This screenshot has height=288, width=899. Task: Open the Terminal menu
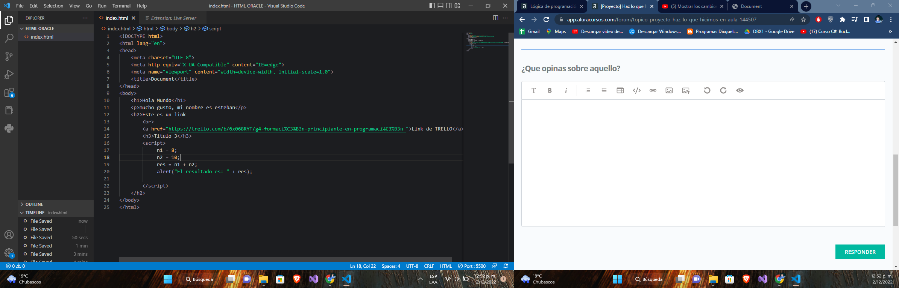coord(121,6)
